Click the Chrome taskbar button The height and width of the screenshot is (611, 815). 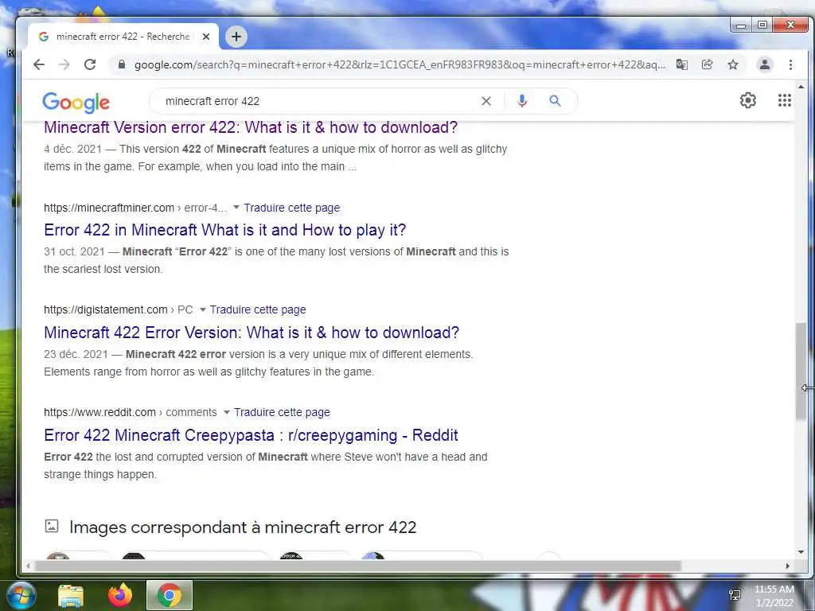pyautogui.click(x=170, y=595)
